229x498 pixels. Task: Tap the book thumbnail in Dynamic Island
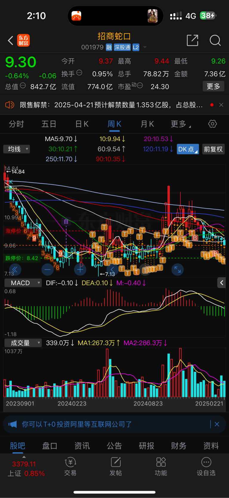click(x=153, y=16)
